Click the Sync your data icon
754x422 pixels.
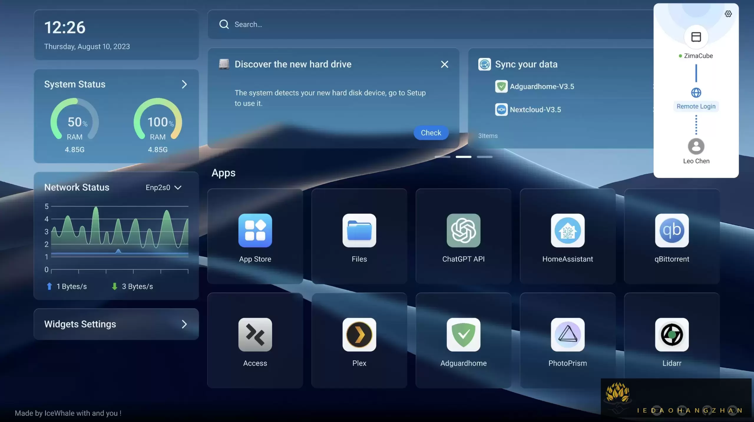point(485,64)
